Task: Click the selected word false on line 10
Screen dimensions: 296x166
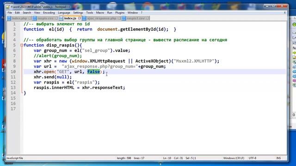Action: coord(93,72)
